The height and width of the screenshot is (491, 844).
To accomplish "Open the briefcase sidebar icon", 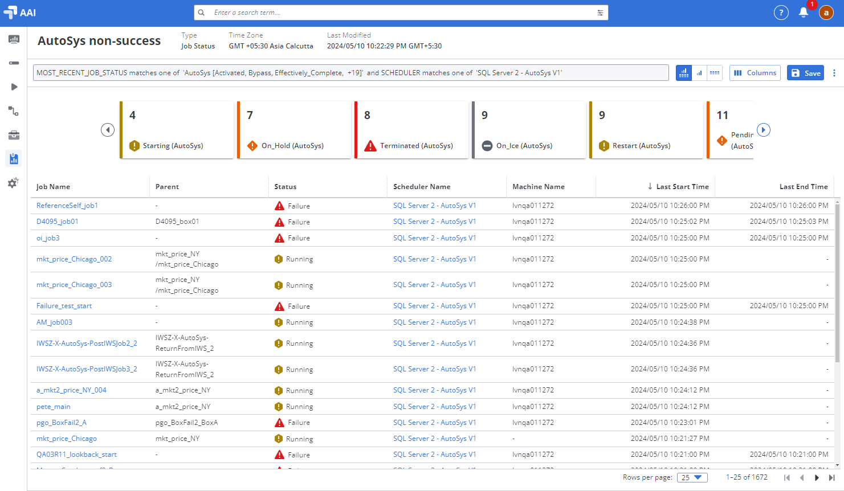I will [x=14, y=135].
